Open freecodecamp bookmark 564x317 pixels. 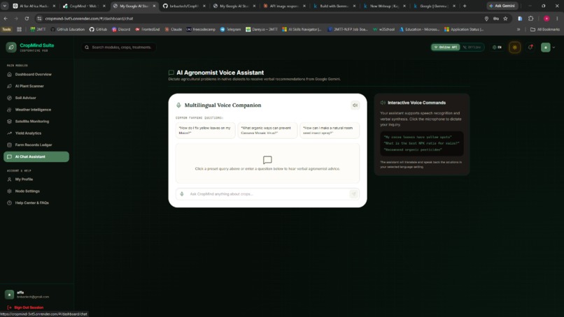(201, 29)
